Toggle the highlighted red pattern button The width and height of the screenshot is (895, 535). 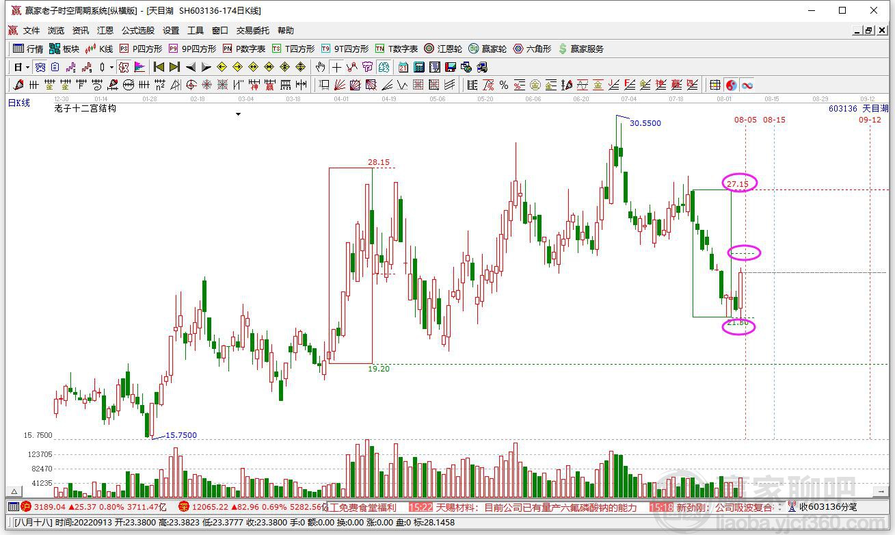[x=123, y=67]
